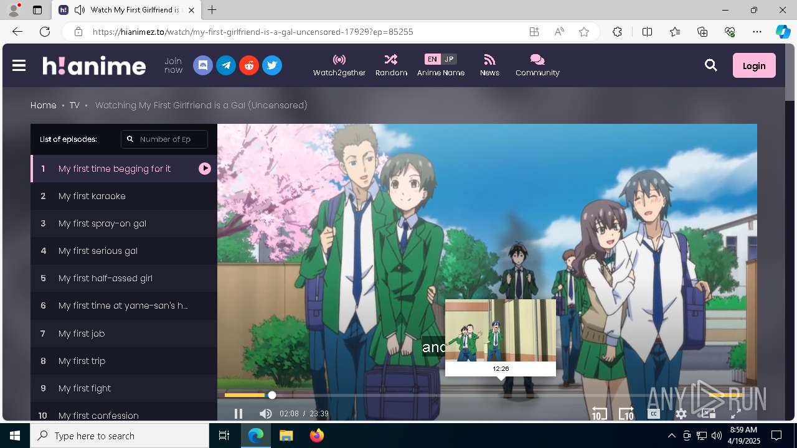Select episode 4 My first serious gal

[124, 251]
